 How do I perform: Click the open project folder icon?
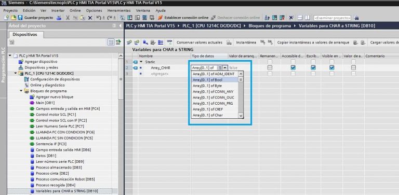coord(13,18)
